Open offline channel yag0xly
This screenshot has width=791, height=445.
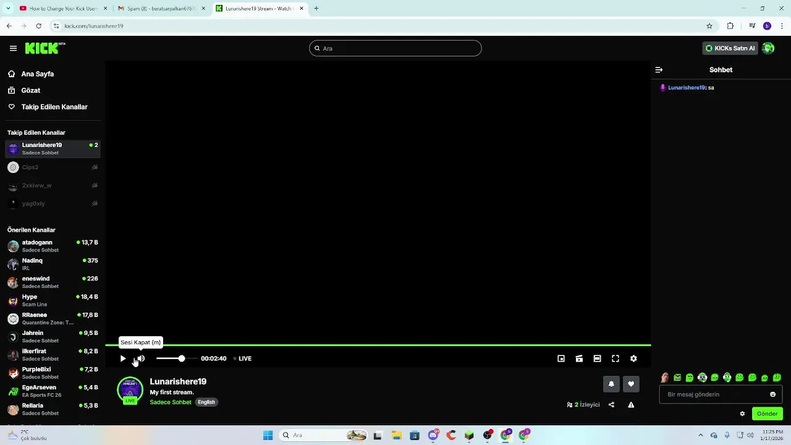53,203
